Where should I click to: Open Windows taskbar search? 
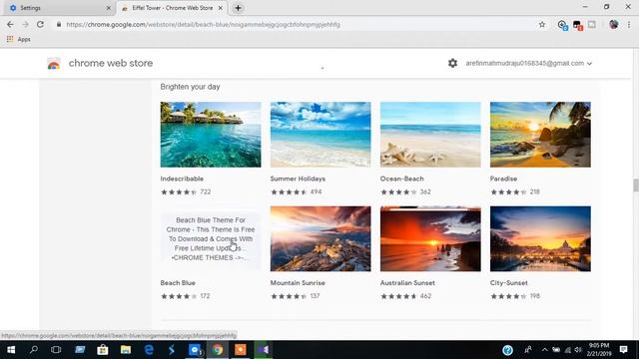[34, 350]
